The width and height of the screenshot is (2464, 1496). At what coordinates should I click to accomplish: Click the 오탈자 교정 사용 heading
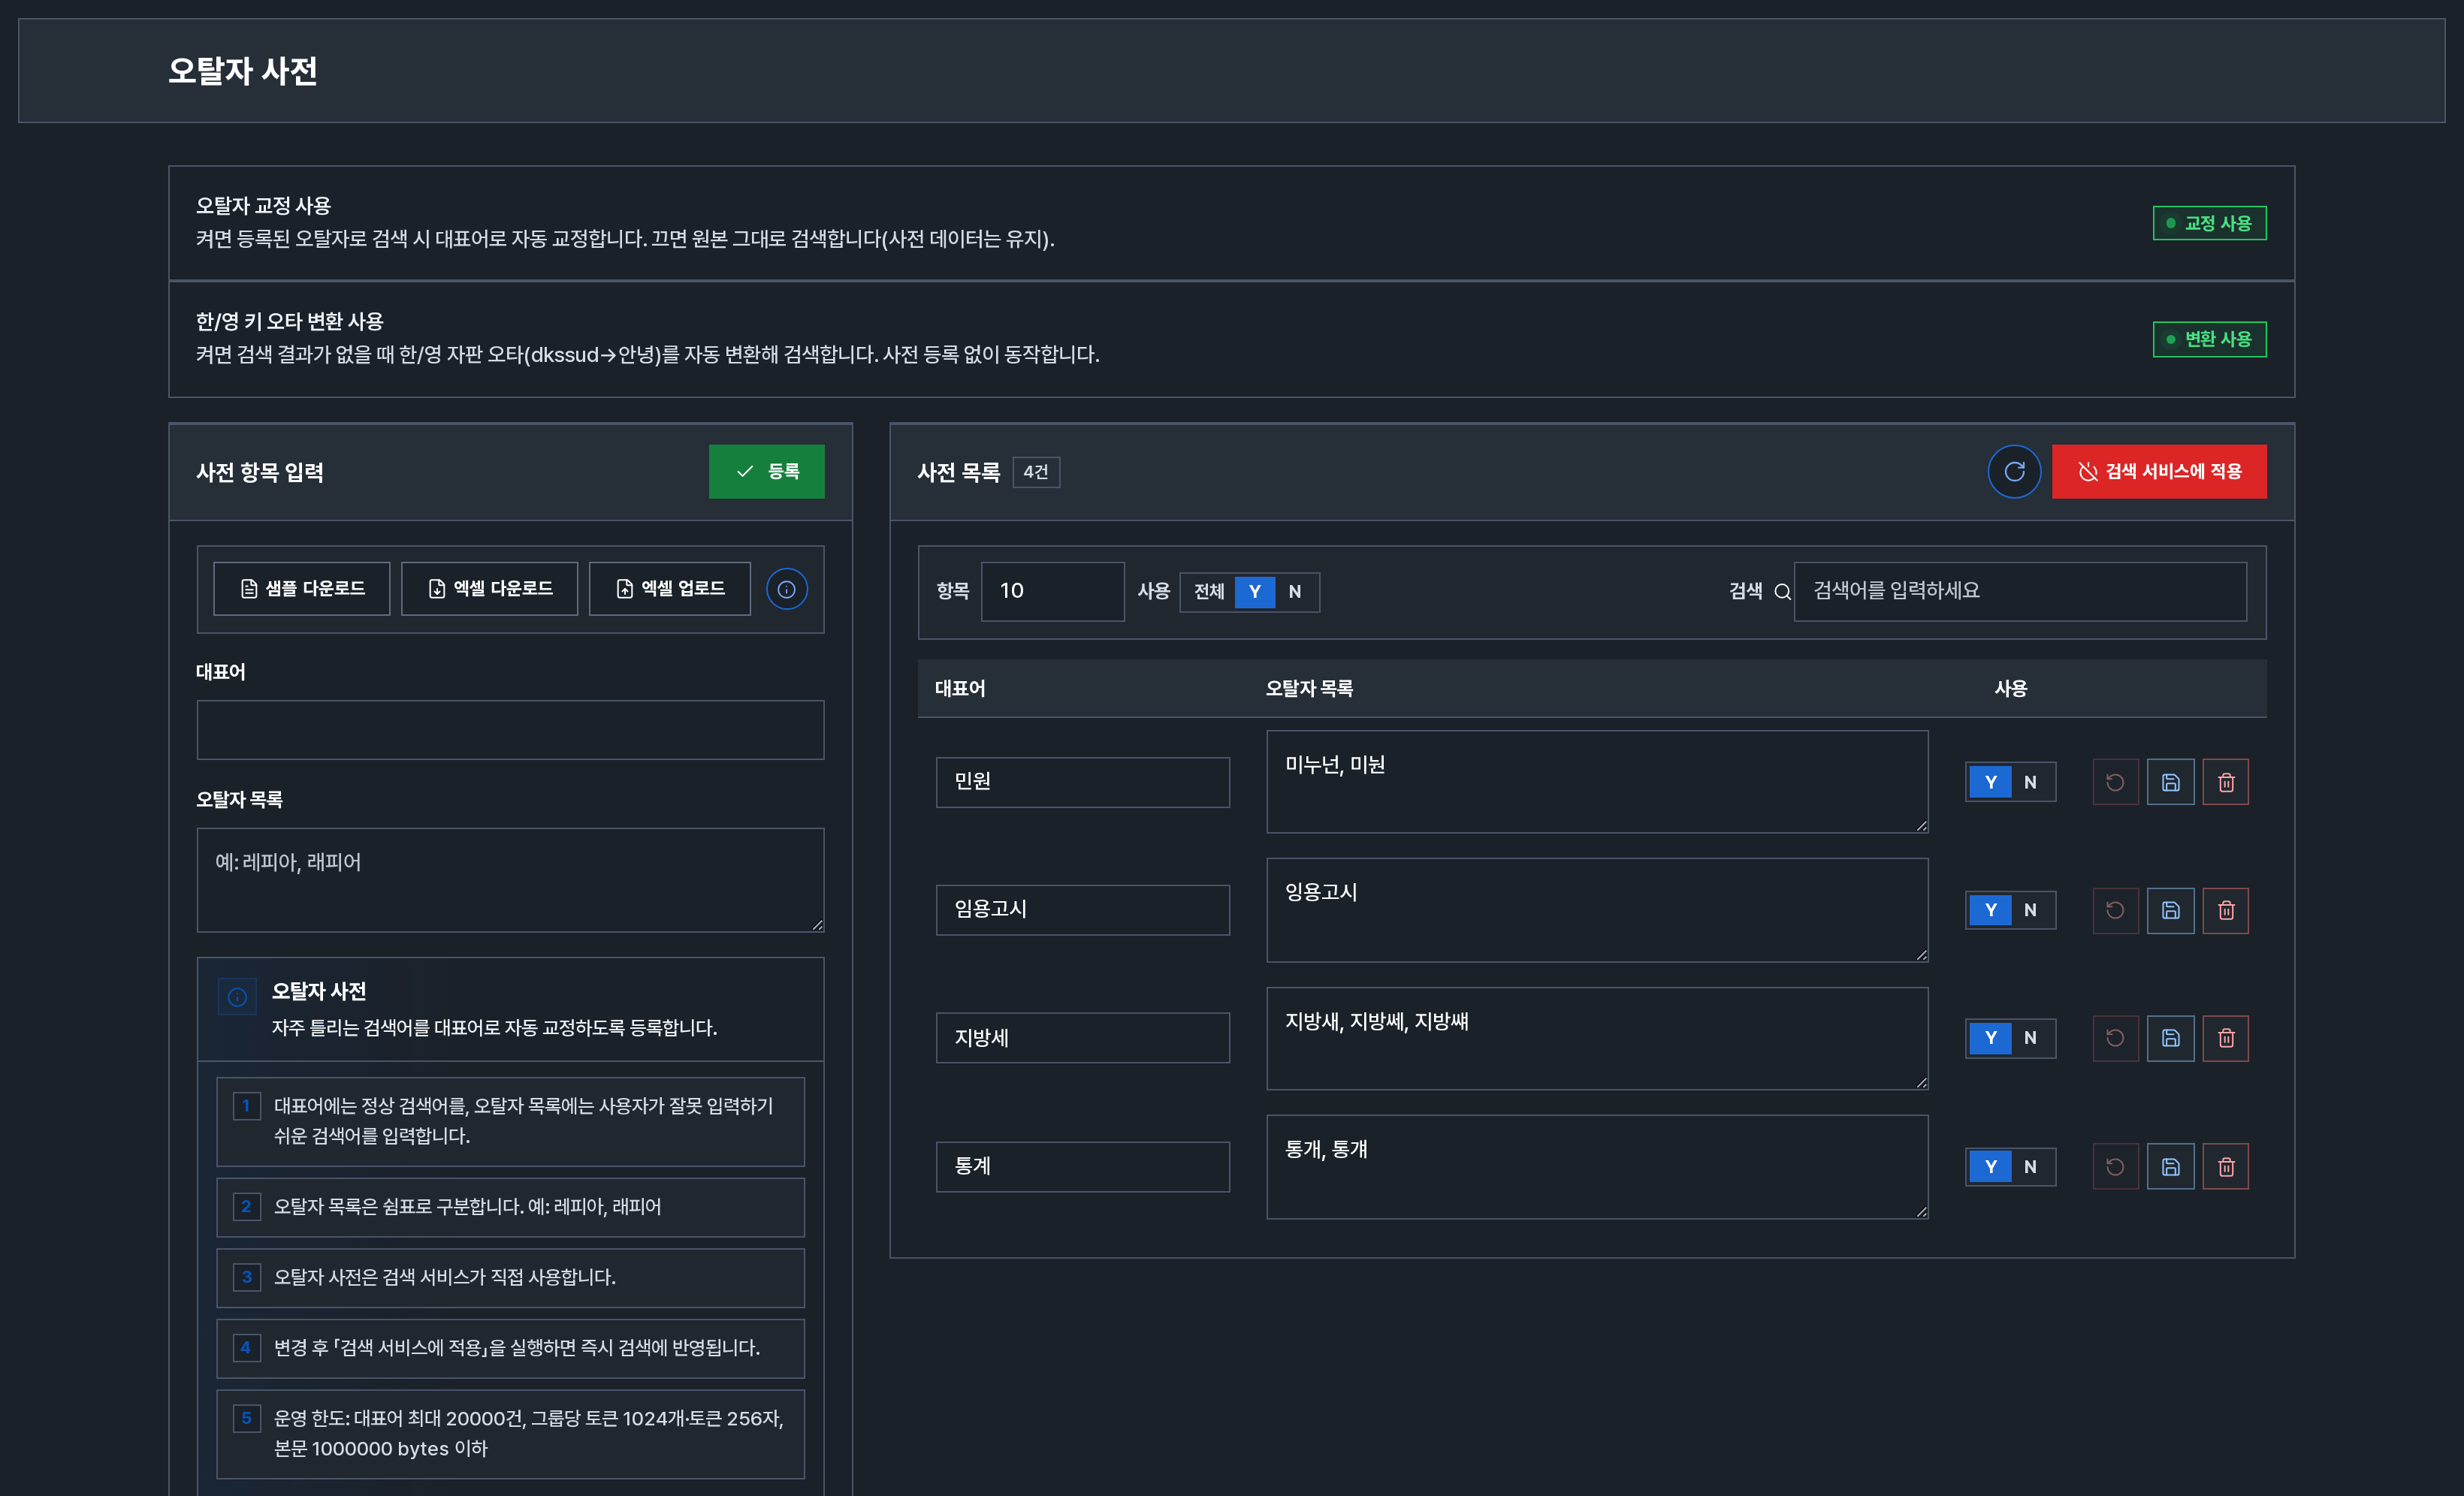pos(263,206)
